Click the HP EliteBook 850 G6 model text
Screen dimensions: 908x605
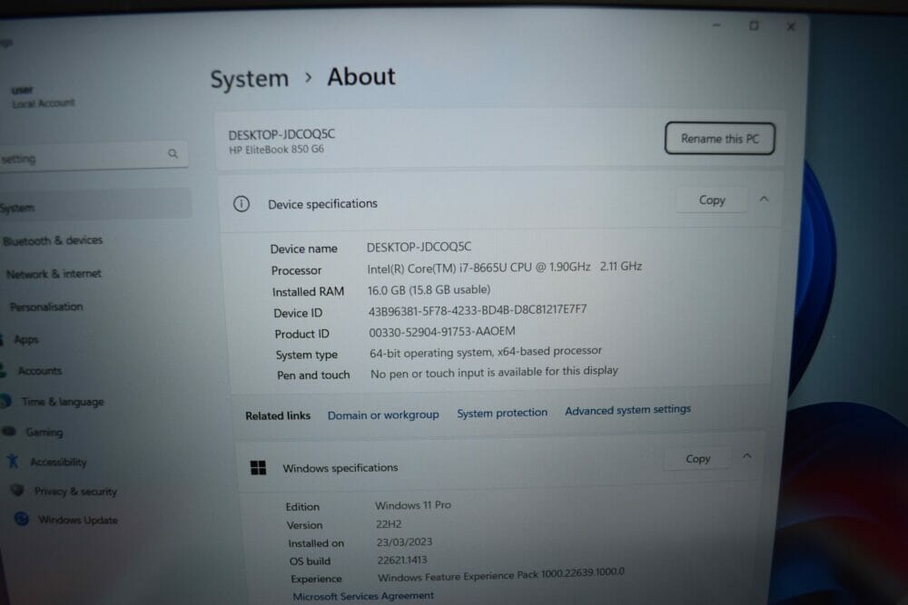(x=276, y=150)
